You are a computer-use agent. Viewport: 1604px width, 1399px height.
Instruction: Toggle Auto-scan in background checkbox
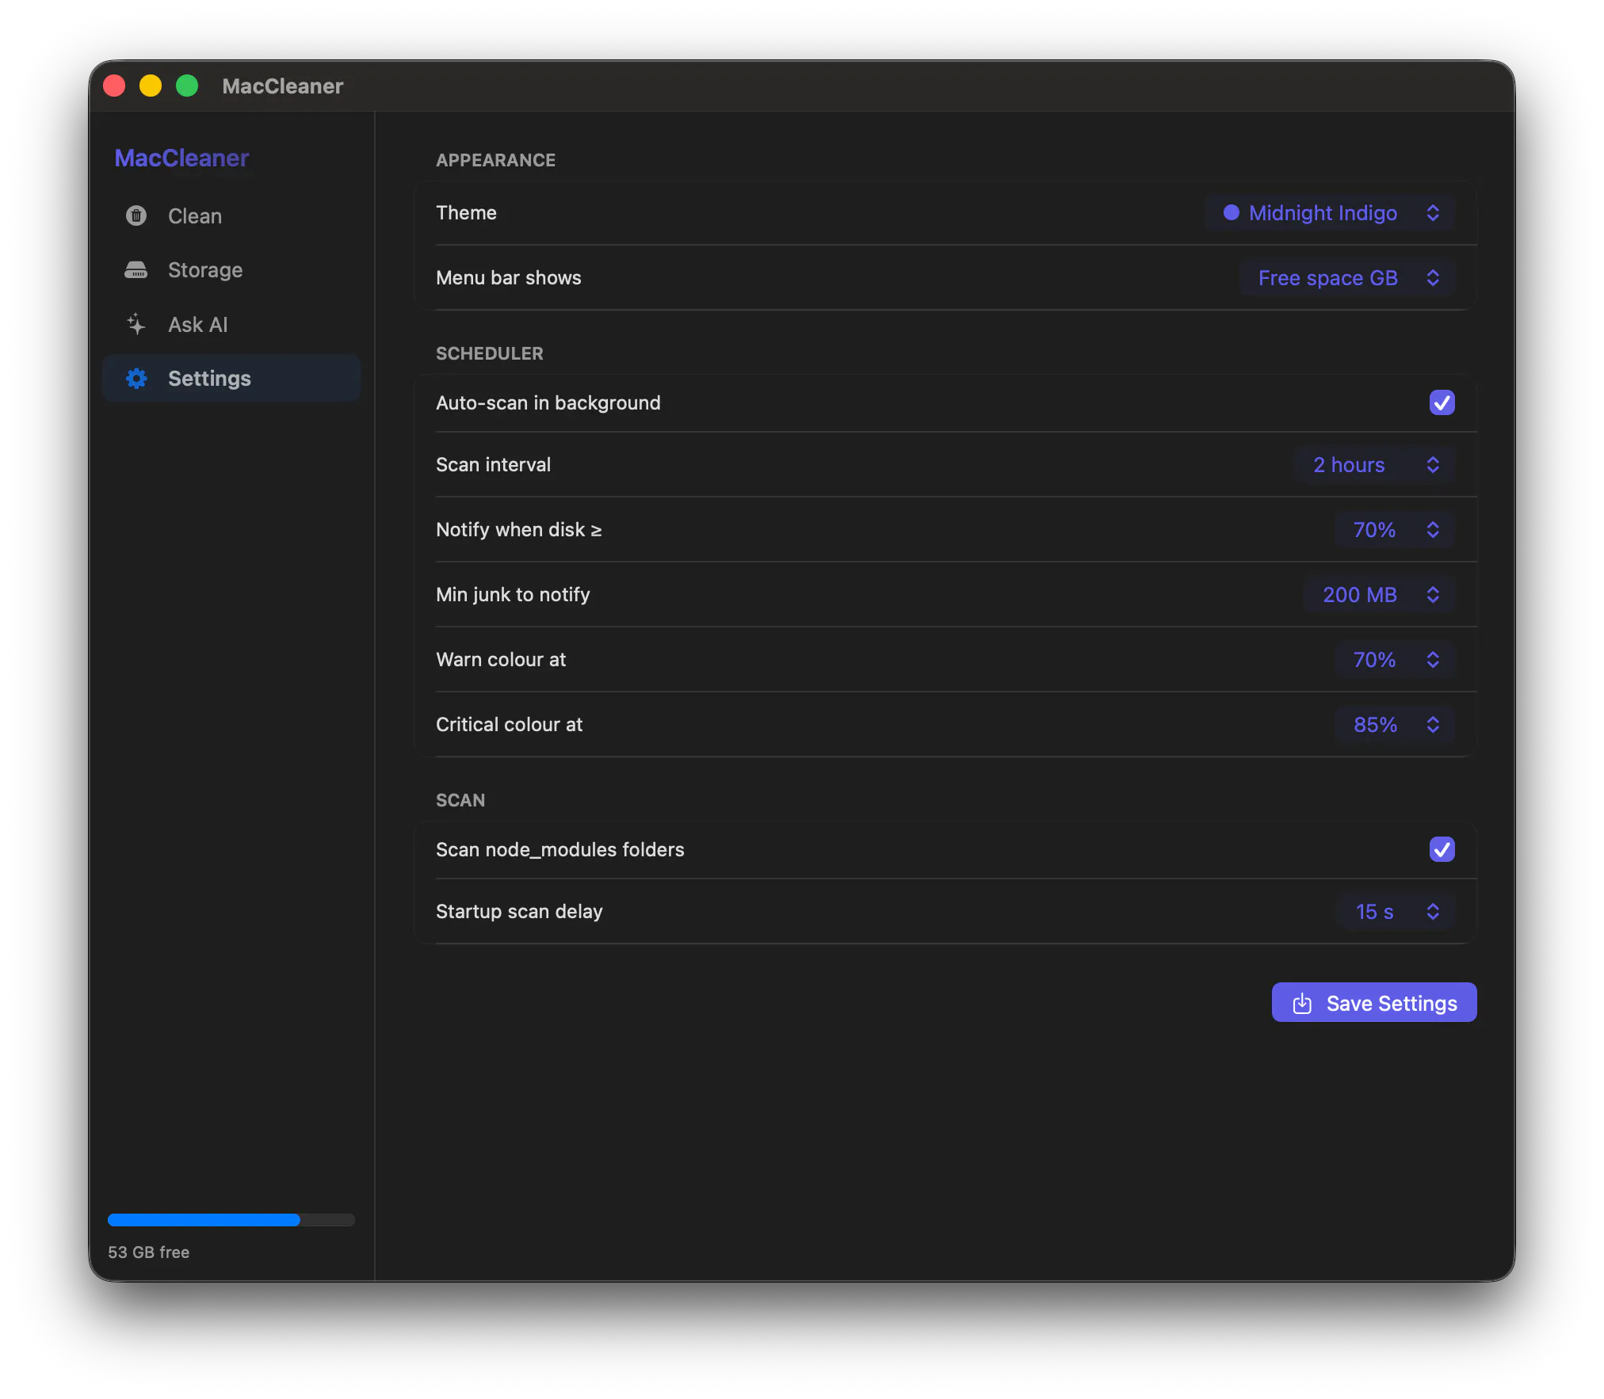coord(1442,402)
